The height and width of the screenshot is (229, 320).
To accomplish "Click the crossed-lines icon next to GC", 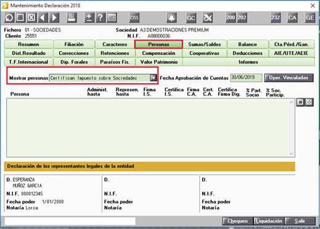I will [x=207, y=18].
